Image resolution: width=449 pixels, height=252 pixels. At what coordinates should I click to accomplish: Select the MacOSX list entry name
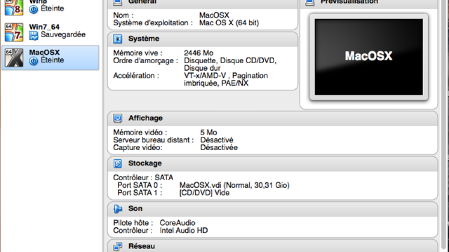[45, 52]
